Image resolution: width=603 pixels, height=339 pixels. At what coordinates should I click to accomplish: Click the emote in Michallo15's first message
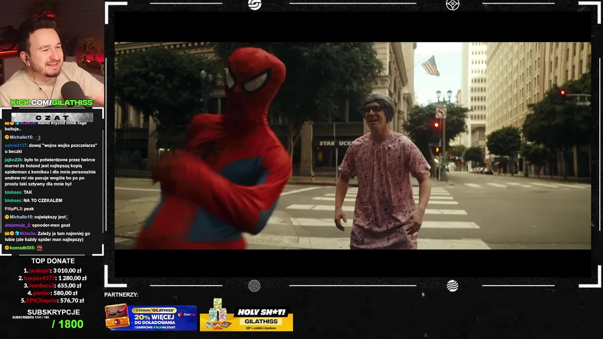[39, 137]
